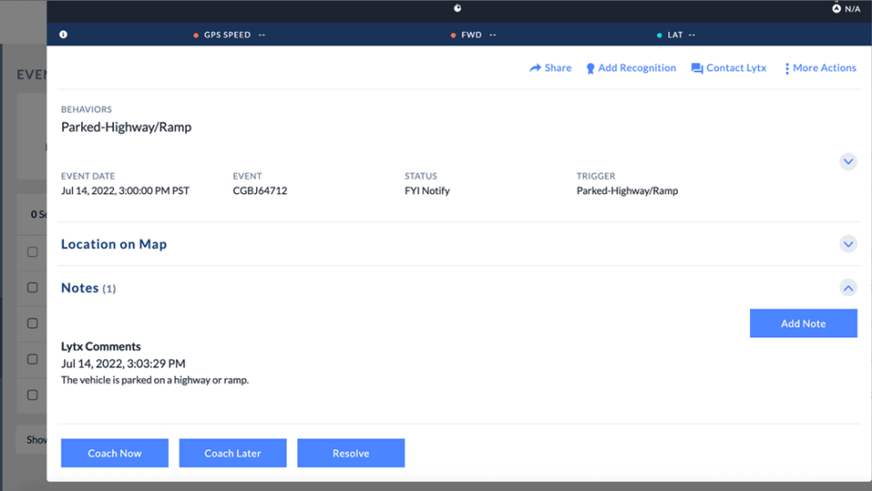Click the Add Recognition ribbon icon
Screen dimensions: 872x491
point(590,68)
